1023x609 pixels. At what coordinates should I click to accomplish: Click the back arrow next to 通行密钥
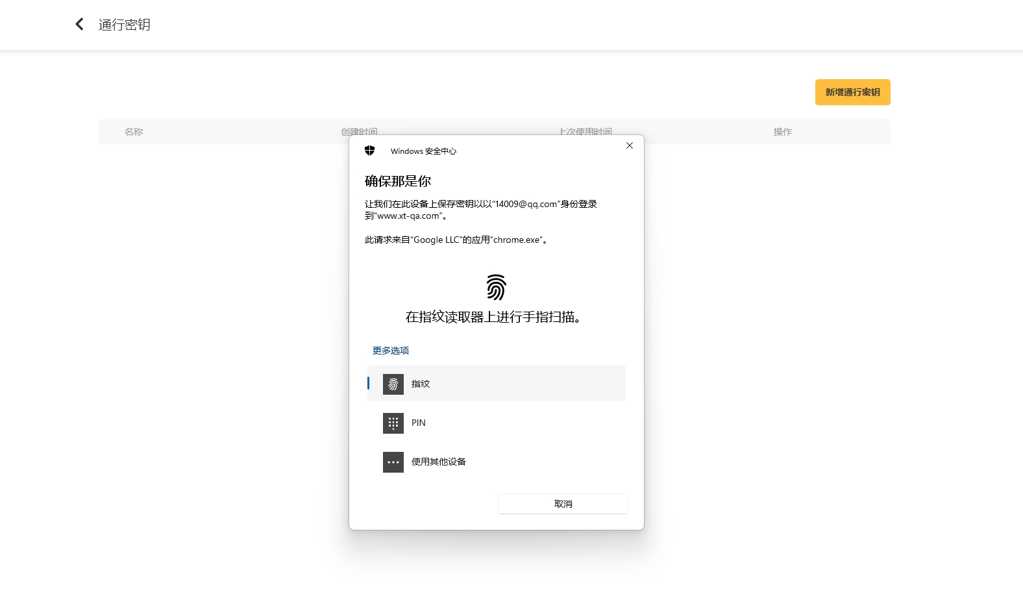click(x=79, y=25)
